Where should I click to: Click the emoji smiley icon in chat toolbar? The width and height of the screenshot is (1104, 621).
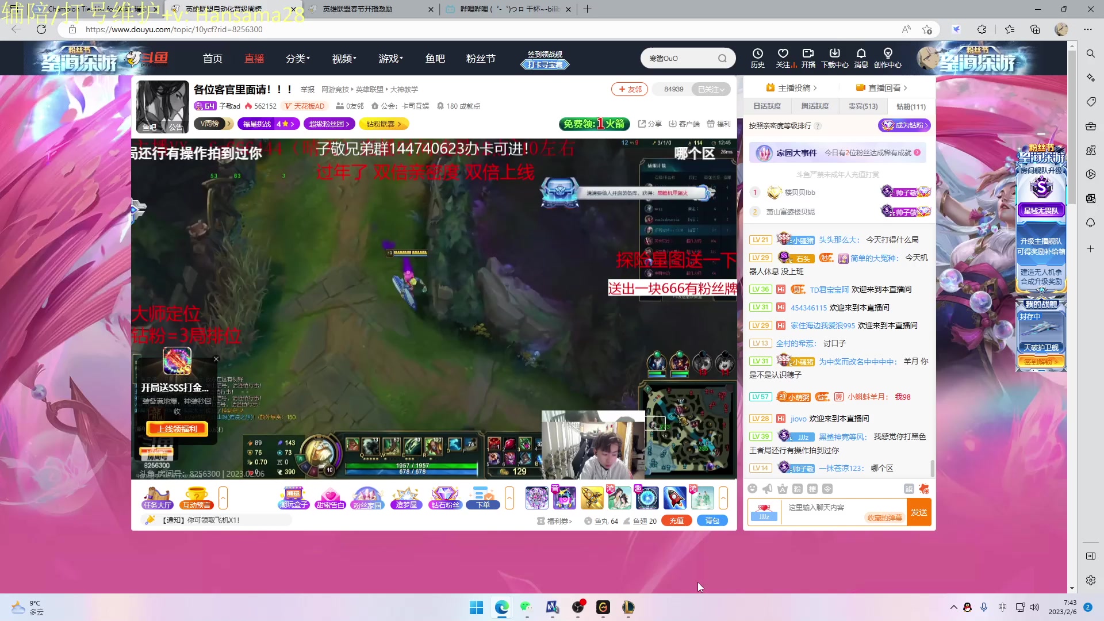point(752,489)
